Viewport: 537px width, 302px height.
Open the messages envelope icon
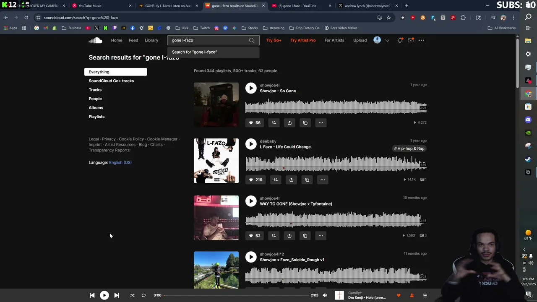(x=411, y=40)
